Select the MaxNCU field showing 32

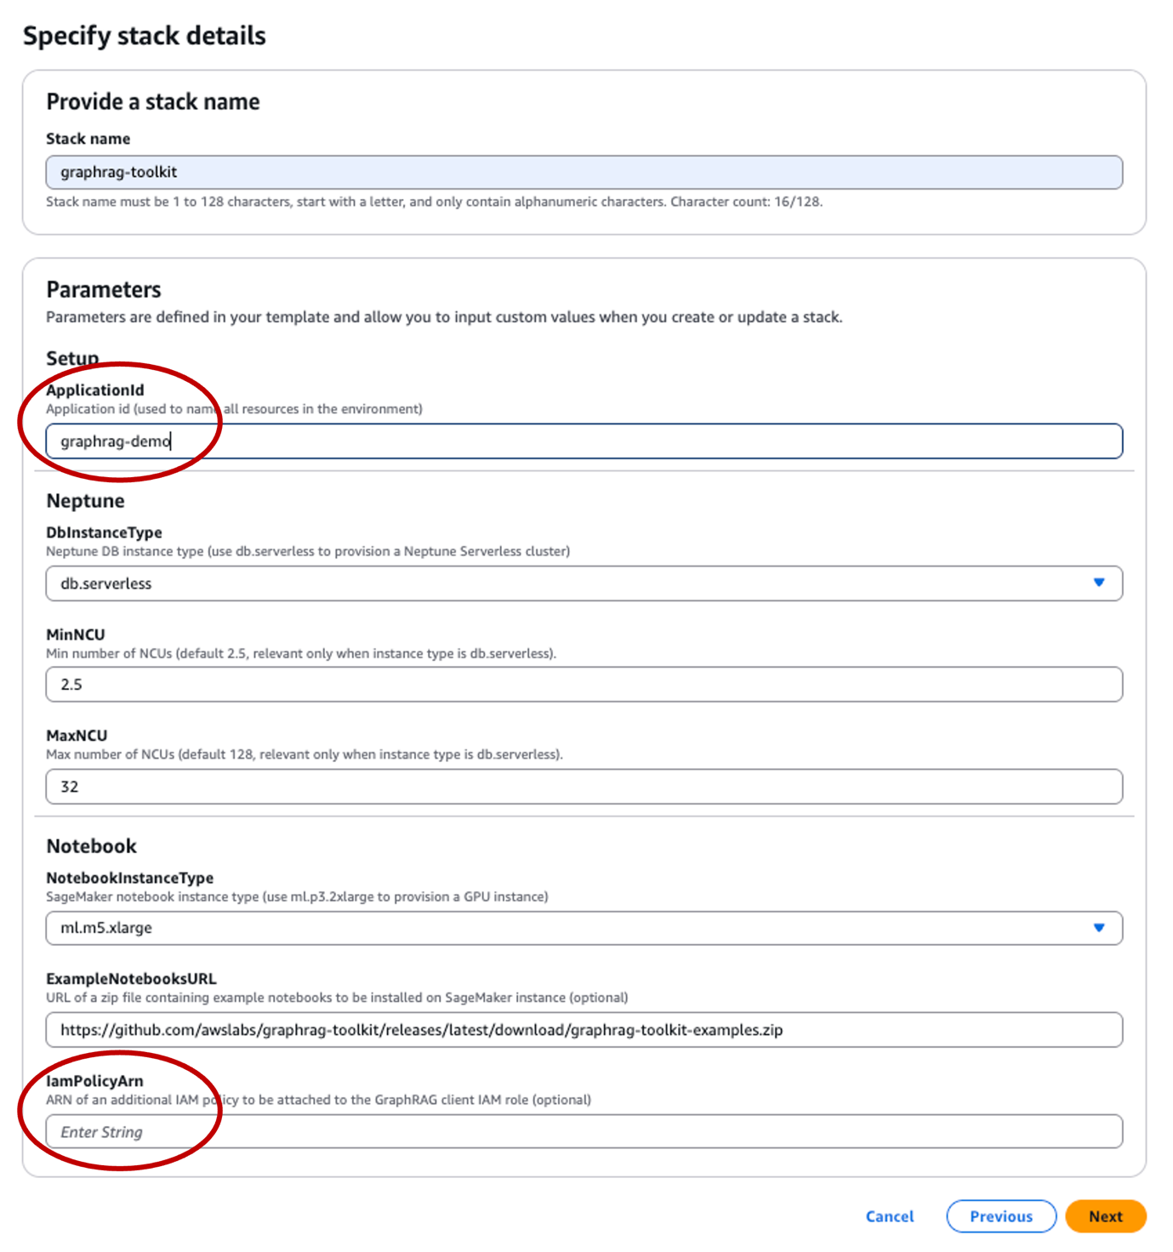click(584, 787)
